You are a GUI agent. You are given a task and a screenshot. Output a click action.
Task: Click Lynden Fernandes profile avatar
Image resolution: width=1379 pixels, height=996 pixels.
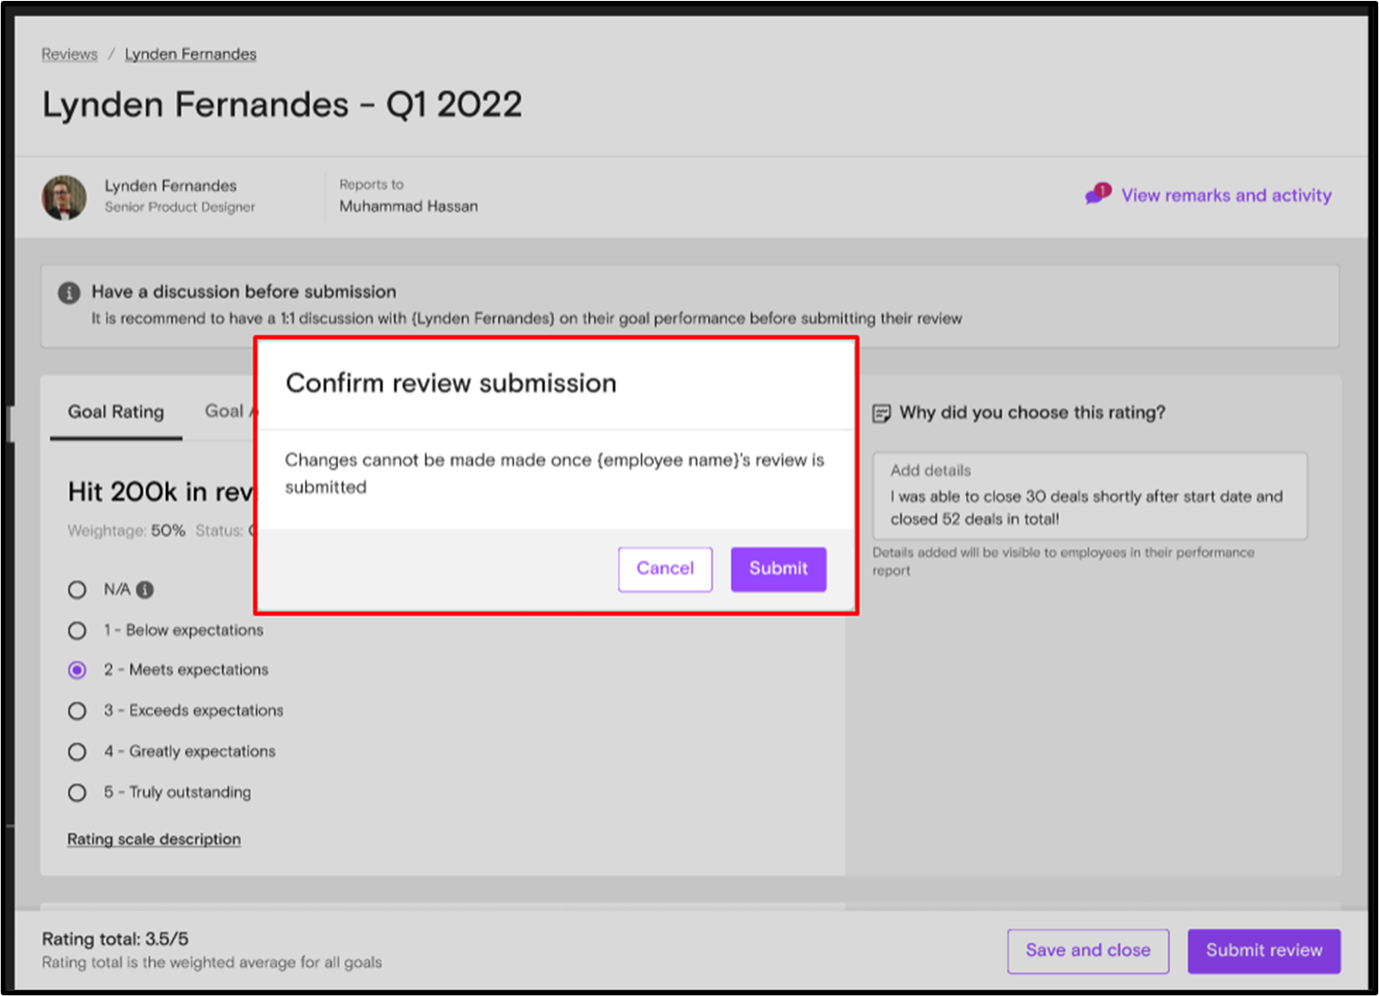pyautogui.click(x=64, y=197)
